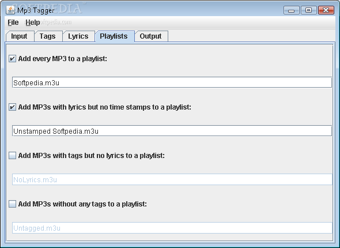Close the Mp3 Tagger window
Image resolution: width=340 pixels, height=248 pixels.
pyautogui.click(x=326, y=10)
